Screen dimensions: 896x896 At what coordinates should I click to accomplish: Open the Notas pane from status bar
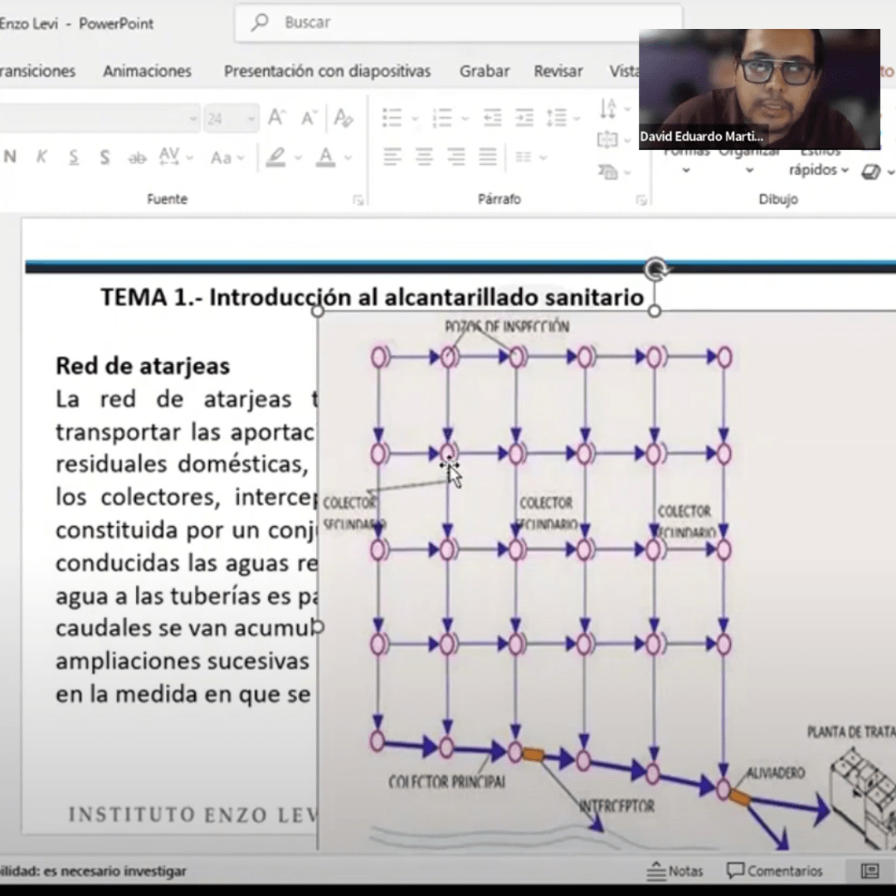coord(674,871)
